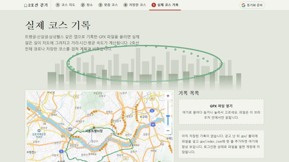This screenshot has width=289, height=162.
Task: Switch to the 장소 tab
Action: click(87, 5)
